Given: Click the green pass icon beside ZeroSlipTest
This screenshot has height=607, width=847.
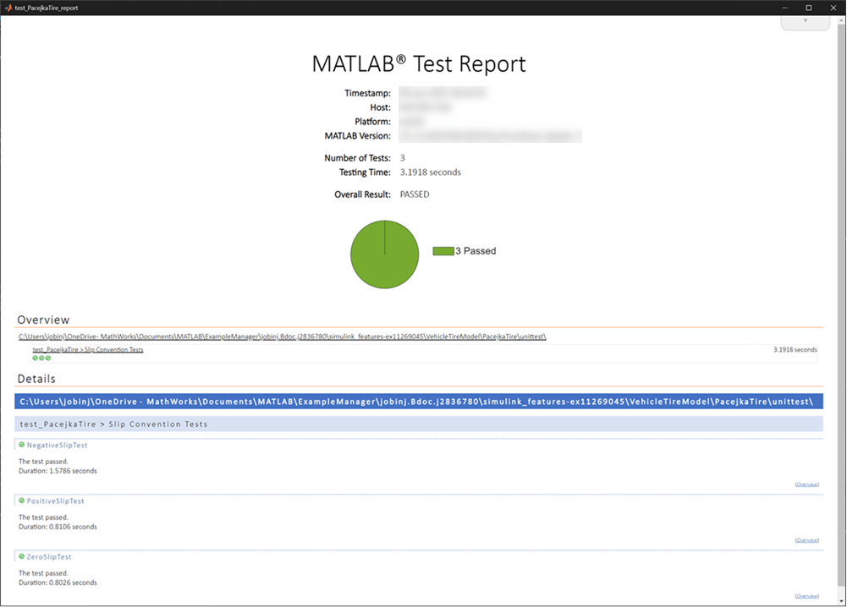Looking at the screenshot, I should (x=22, y=557).
